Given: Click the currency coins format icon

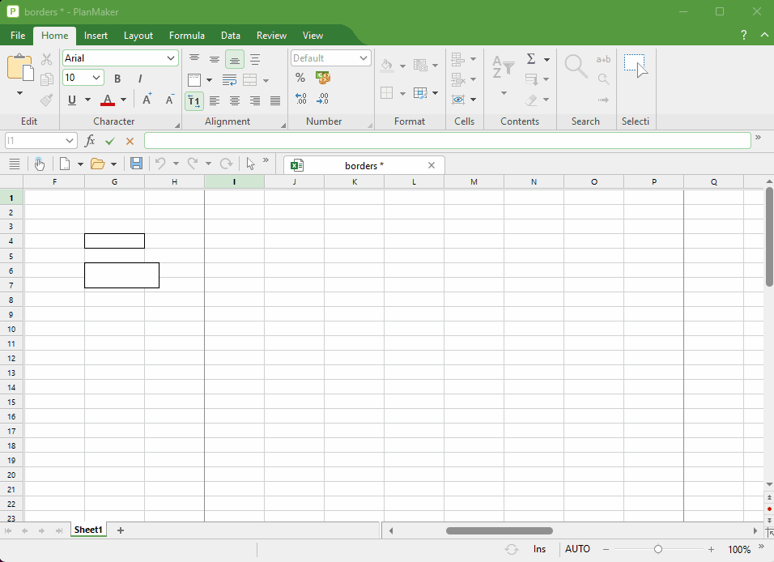Looking at the screenshot, I should 323,78.
